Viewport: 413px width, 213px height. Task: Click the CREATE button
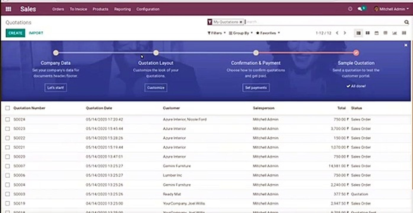(15, 33)
